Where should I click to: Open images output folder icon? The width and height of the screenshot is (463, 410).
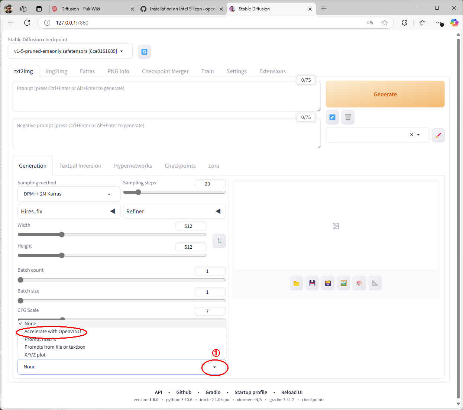(297, 283)
